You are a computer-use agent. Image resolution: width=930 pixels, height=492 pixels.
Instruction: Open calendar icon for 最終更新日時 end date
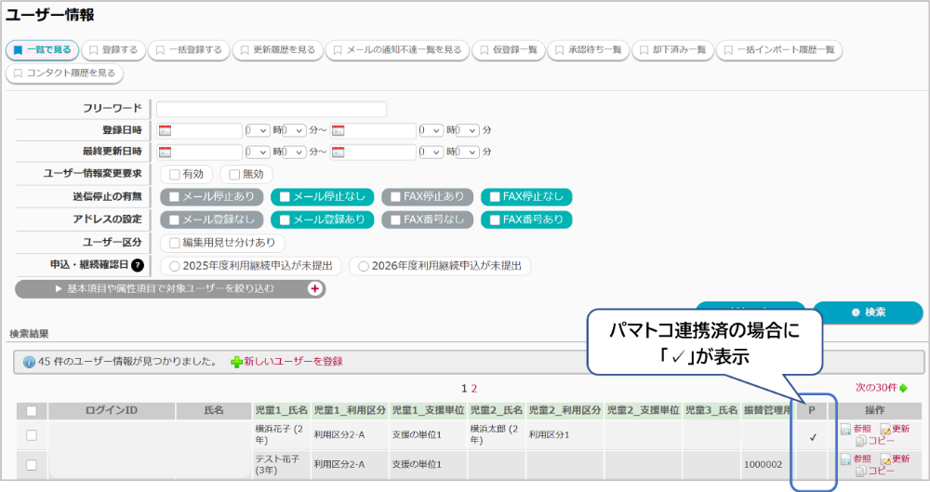click(339, 153)
